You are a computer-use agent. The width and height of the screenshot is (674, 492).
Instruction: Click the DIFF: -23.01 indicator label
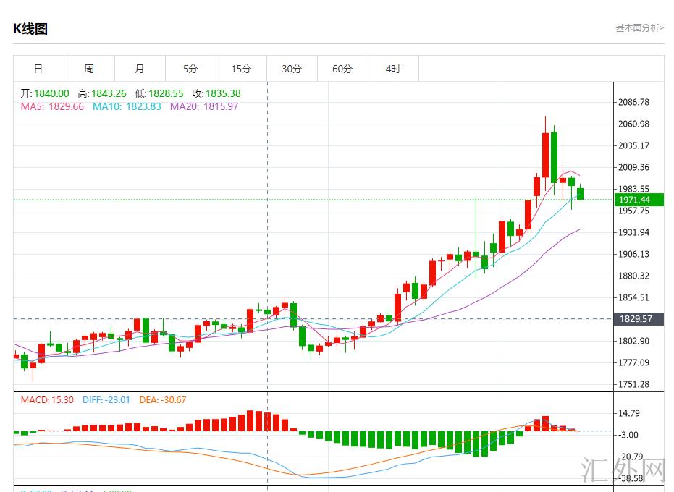coord(106,399)
